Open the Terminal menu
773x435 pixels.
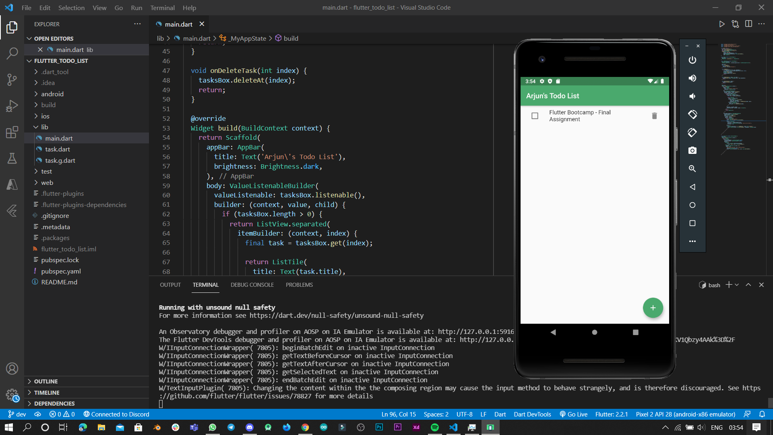(162, 8)
